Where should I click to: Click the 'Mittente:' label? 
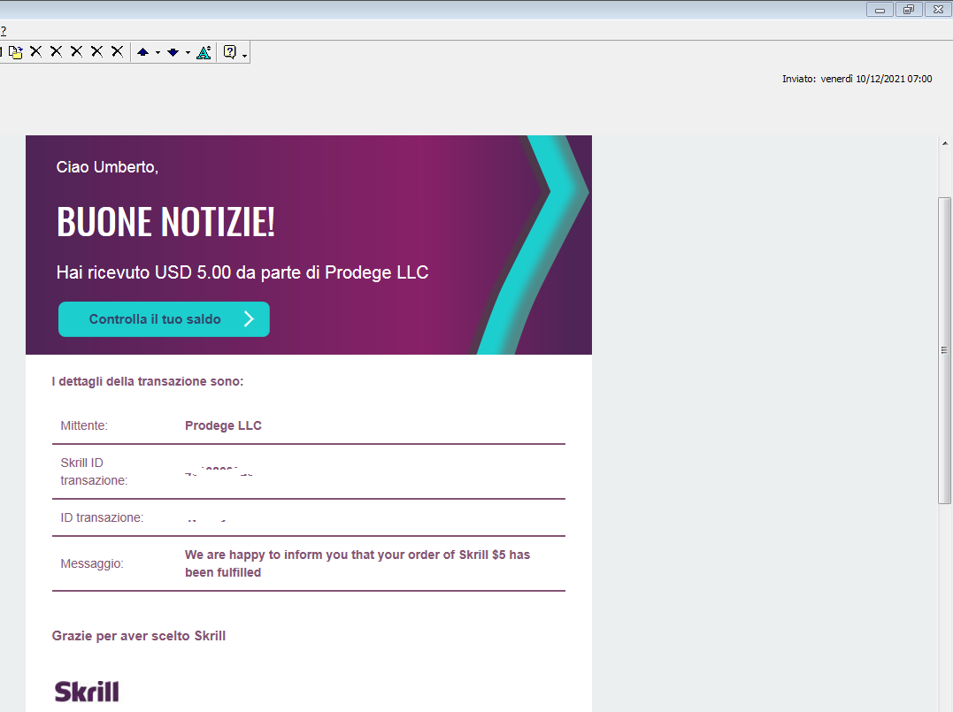[84, 425]
